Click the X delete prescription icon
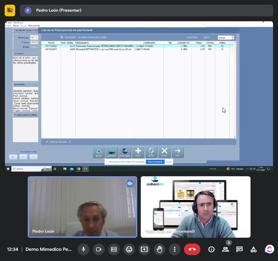The width and height of the screenshot is (278, 261). click(x=164, y=153)
